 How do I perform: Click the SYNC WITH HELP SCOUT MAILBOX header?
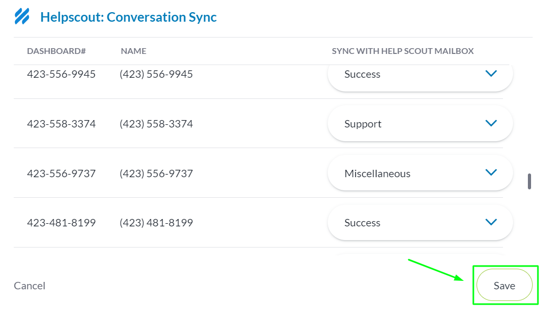tap(402, 51)
